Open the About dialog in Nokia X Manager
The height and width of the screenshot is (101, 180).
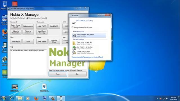point(58,74)
